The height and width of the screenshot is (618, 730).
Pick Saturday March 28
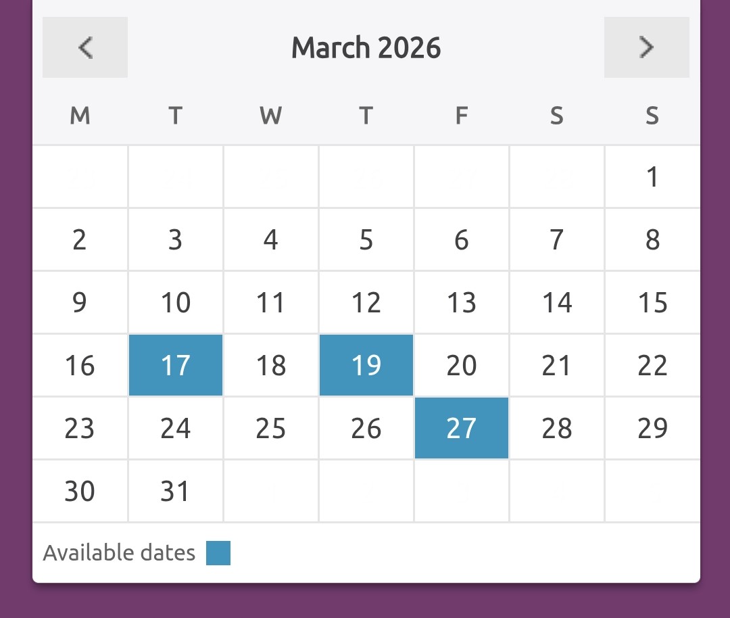(x=557, y=428)
